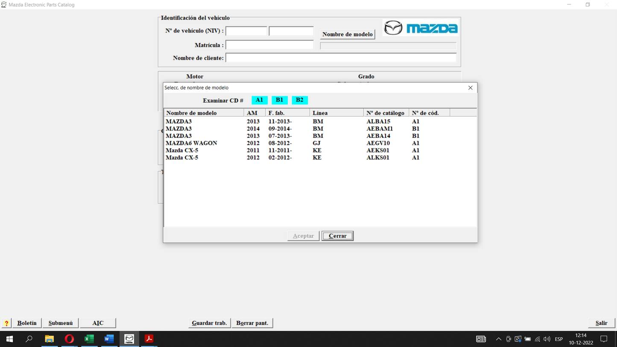Click the yellow question mark help icon
The width and height of the screenshot is (617, 347).
point(6,323)
